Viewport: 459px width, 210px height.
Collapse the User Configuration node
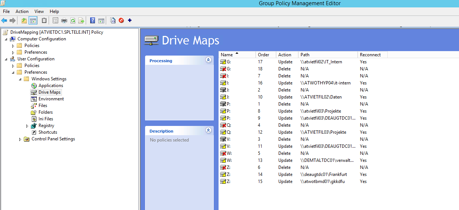(x=6, y=59)
